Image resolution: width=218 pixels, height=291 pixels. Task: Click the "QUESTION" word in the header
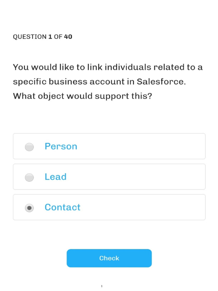[x=30, y=37]
